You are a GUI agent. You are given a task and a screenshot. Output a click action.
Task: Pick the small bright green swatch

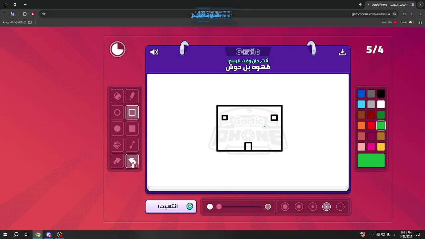point(381,125)
